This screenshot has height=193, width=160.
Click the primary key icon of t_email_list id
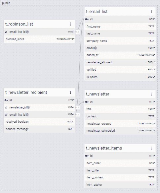tap(87, 19)
